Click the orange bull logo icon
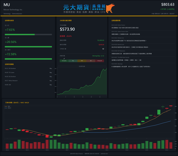178x156 pixels. click(x=110, y=8)
